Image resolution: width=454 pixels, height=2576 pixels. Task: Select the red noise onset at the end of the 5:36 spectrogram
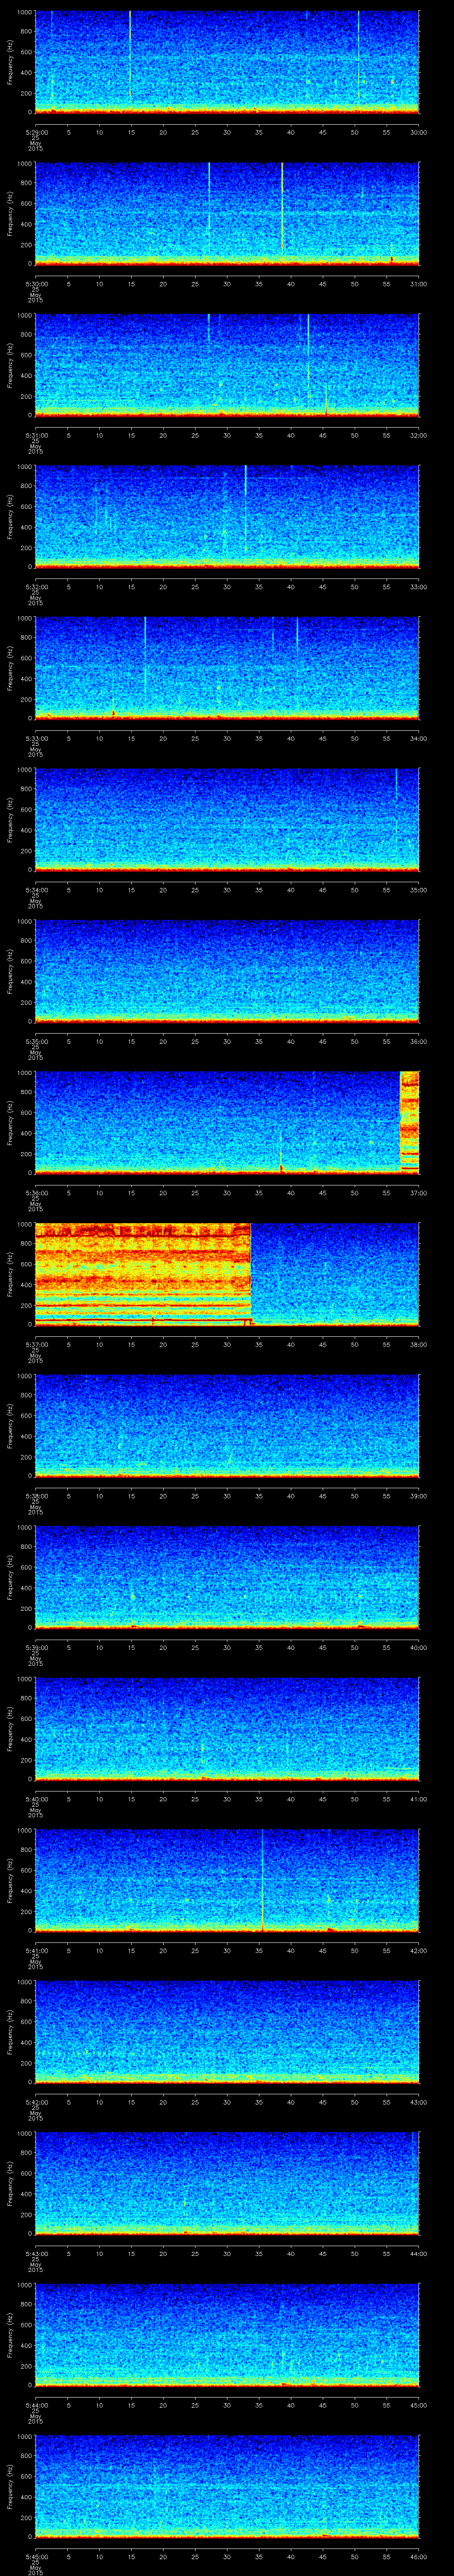coord(409,1120)
